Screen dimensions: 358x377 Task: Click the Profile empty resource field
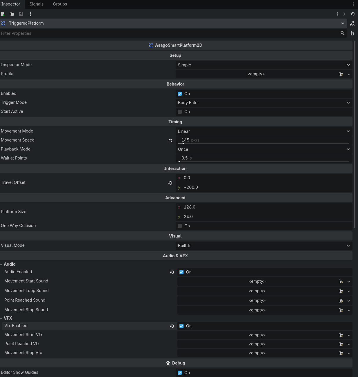256,74
